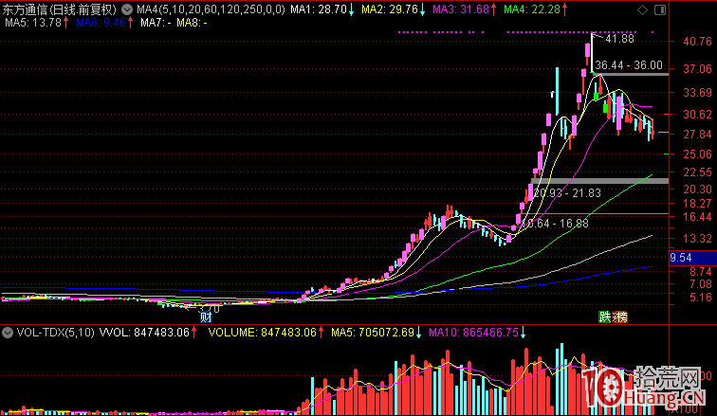Click the 16.64 - 16.88 gap label

(555, 224)
